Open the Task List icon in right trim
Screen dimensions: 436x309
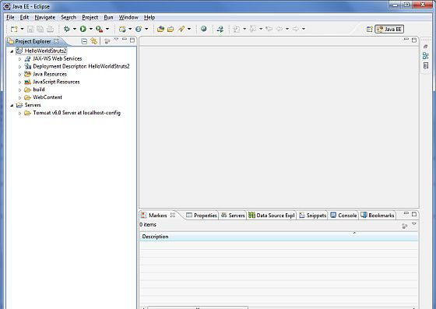point(425,66)
